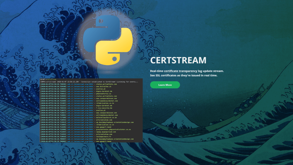Select the www.6streifen.ch domain entry
Image resolution: width=293 pixels, height=165 pixels.
point(104,86)
